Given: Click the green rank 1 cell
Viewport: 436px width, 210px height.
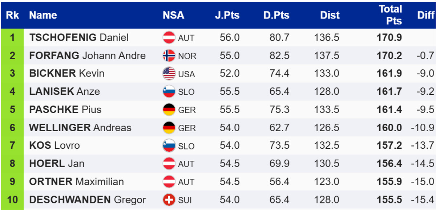Looking at the screenshot, I should 12,38.
